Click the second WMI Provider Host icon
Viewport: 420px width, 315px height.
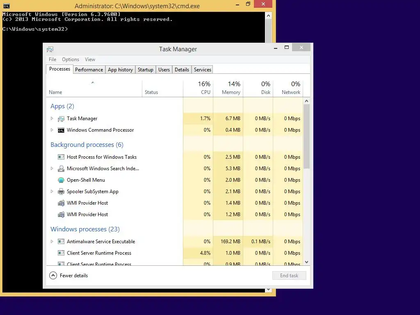pyautogui.click(x=61, y=215)
